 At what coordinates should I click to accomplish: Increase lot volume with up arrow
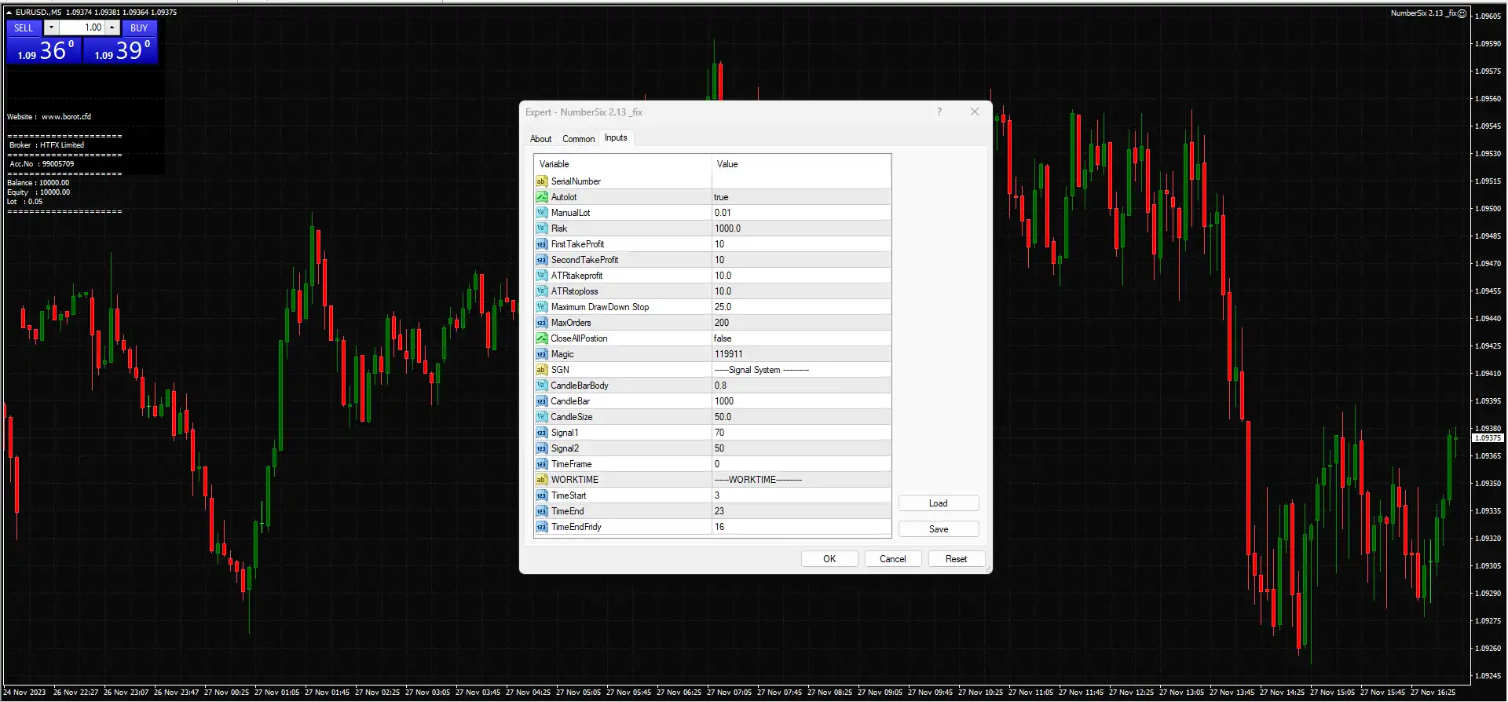[x=112, y=27]
